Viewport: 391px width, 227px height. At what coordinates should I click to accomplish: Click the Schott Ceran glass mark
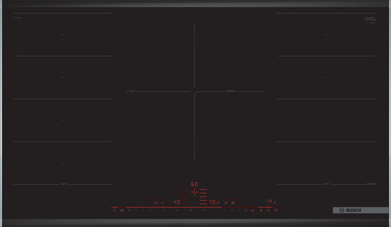coord(370,19)
